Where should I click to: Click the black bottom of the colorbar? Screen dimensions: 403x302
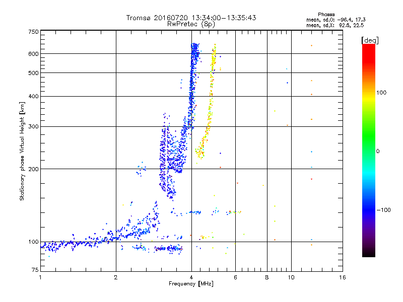point(369,254)
